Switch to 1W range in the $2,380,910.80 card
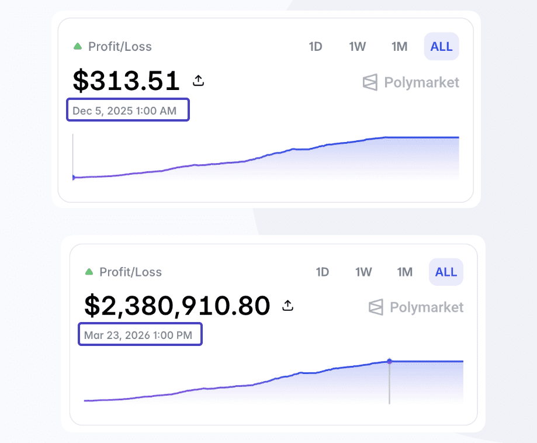This screenshot has height=443, width=537. [x=363, y=272]
